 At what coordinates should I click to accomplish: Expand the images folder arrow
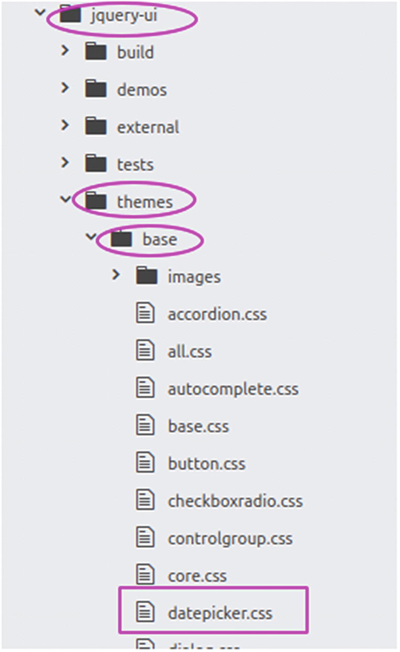click(116, 275)
